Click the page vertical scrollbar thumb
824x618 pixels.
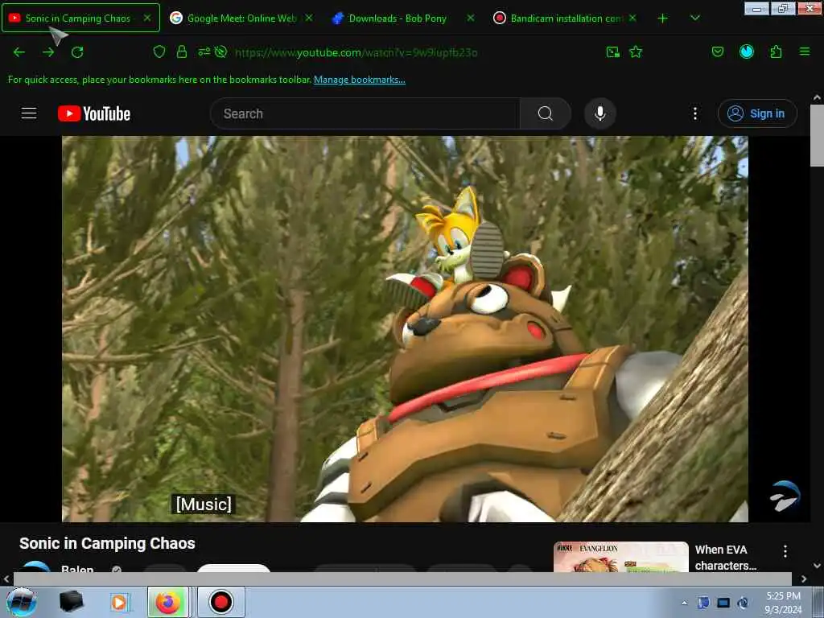[x=817, y=135]
